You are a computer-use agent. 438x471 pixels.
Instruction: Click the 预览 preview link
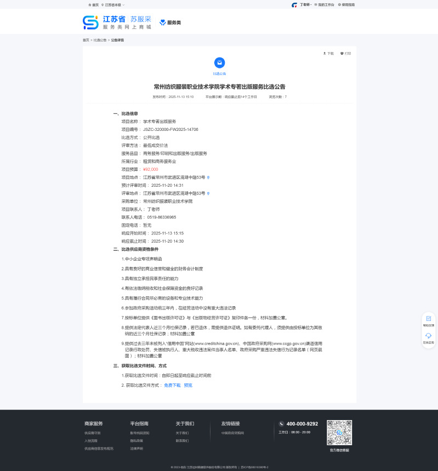pyautogui.click(x=188, y=385)
